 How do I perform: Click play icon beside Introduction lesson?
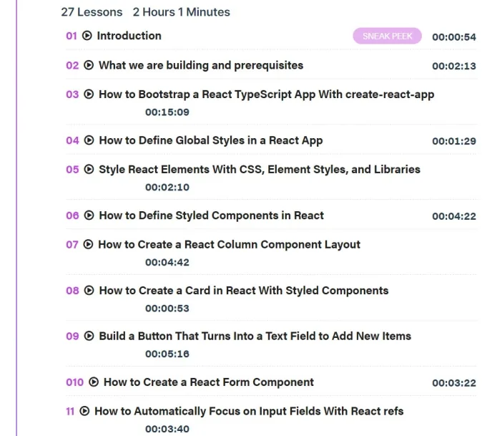point(87,36)
